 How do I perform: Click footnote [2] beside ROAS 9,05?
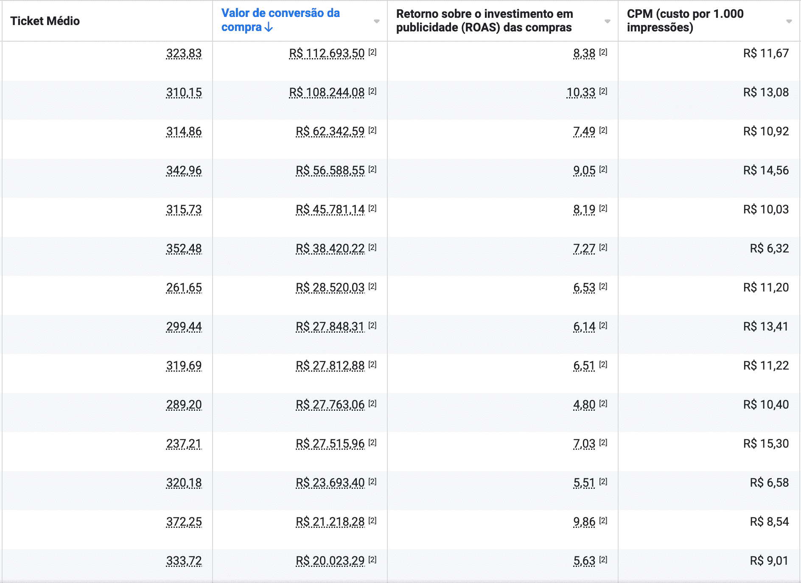pos(603,169)
